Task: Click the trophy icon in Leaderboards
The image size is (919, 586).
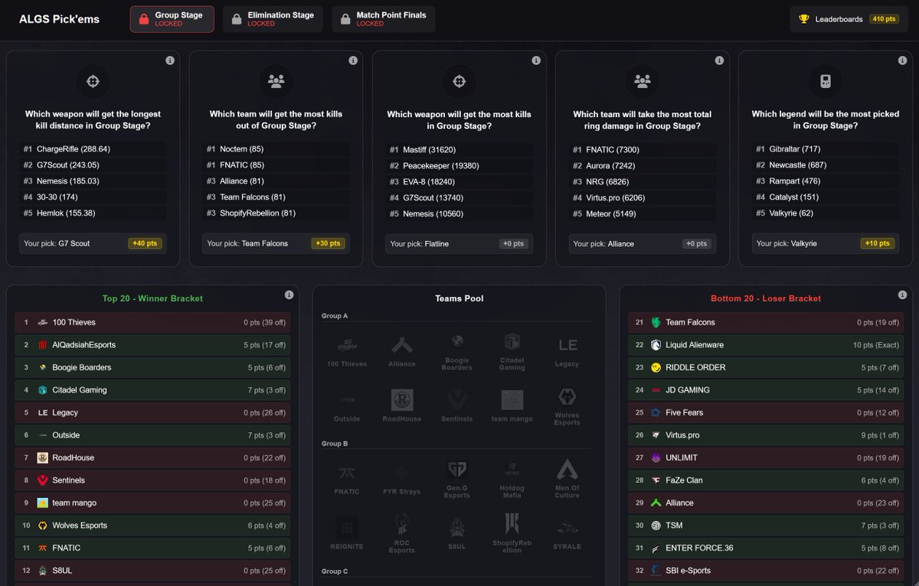Action: (803, 19)
